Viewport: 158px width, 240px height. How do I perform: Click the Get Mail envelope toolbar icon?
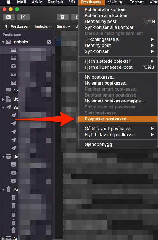tap(8, 17)
